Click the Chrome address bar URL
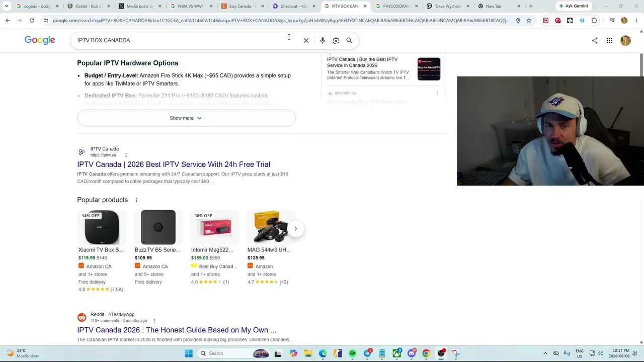Image resolution: width=644 pixels, height=362 pixels. click(281, 21)
